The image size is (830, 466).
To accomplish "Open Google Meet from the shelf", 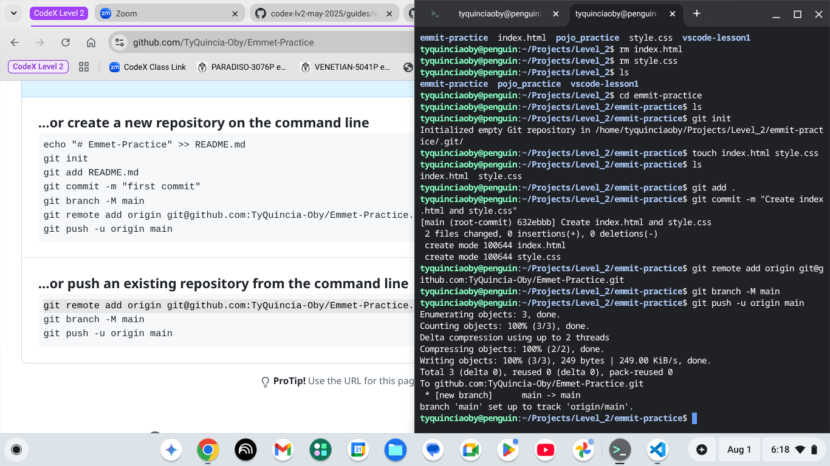I will (471, 450).
